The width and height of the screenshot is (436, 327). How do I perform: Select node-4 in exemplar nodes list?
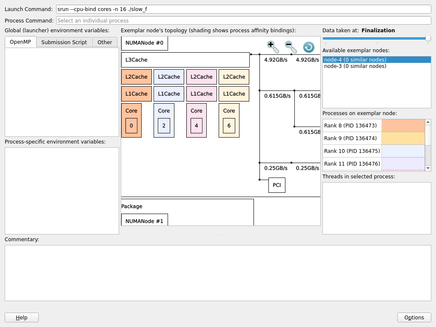pos(377,60)
